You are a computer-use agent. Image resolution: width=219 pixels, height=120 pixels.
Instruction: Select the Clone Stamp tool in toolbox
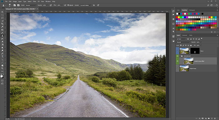(2, 36)
